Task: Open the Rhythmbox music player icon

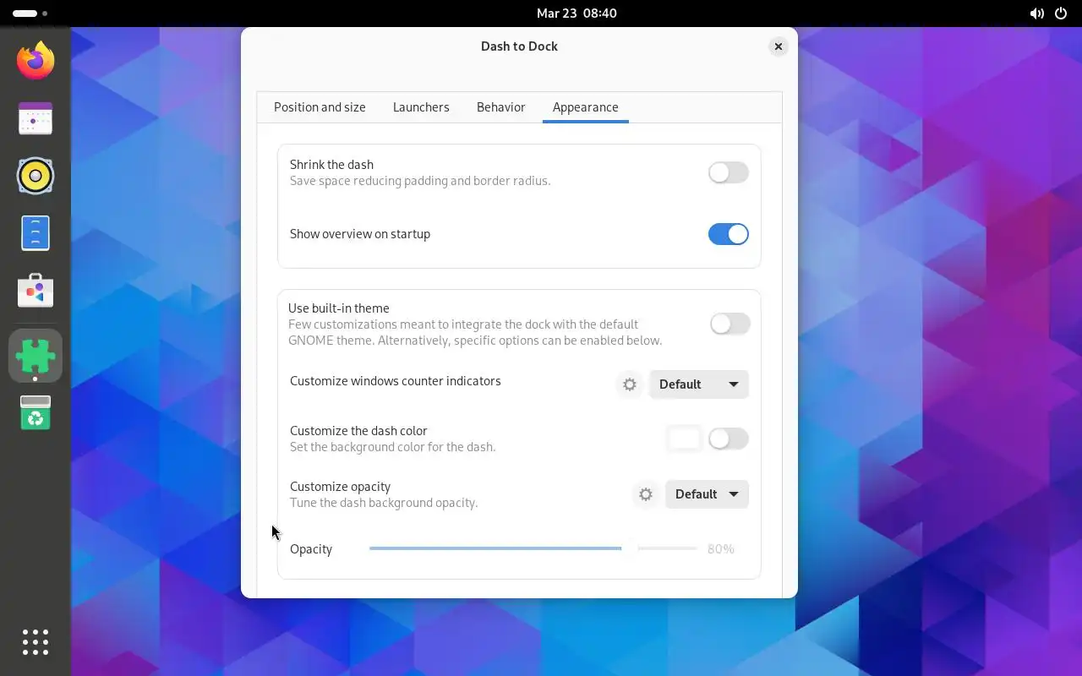Action: [36, 176]
